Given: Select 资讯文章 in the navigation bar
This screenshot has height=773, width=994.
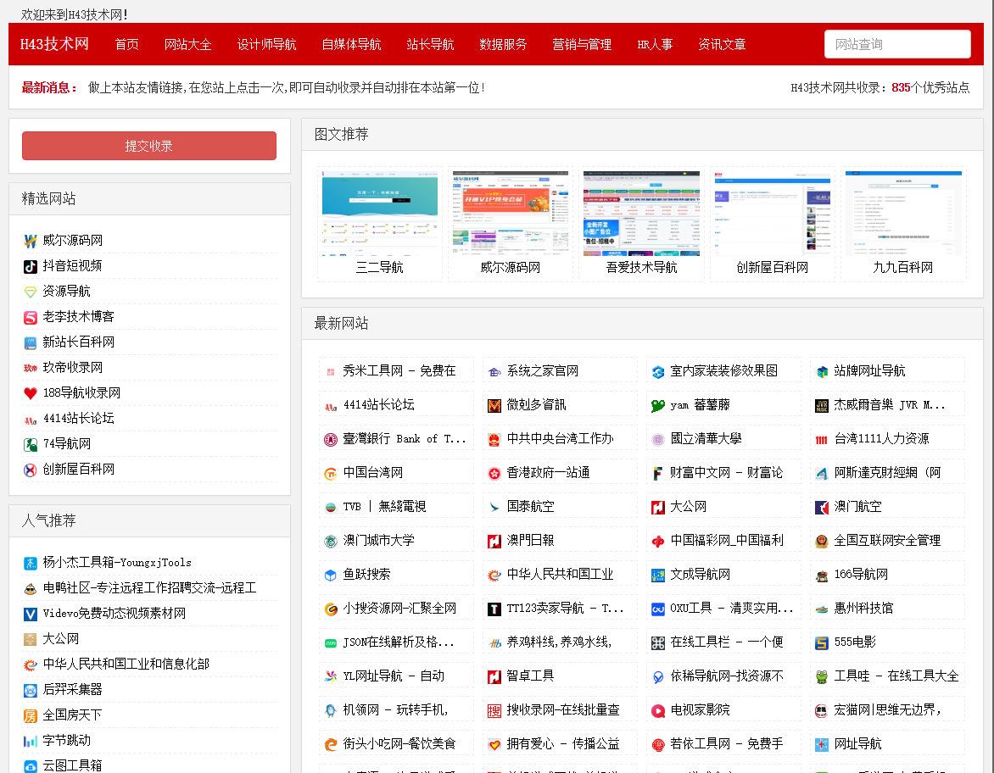Looking at the screenshot, I should (722, 44).
